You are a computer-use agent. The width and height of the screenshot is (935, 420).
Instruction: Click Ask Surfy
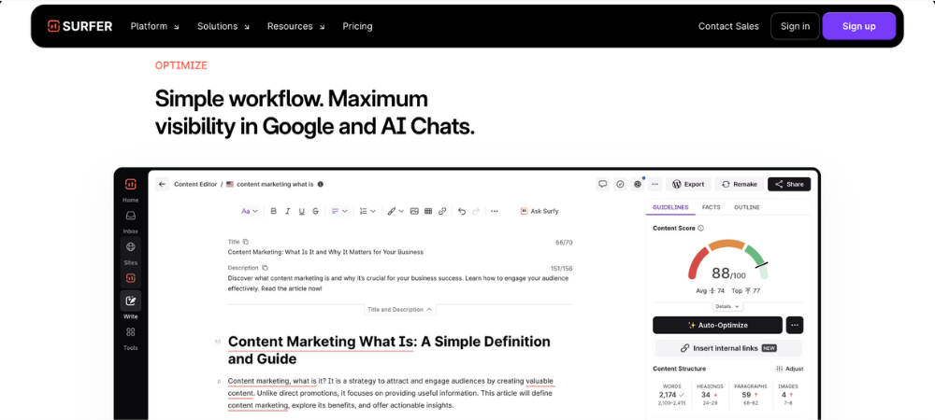click(x=539, y=211)
